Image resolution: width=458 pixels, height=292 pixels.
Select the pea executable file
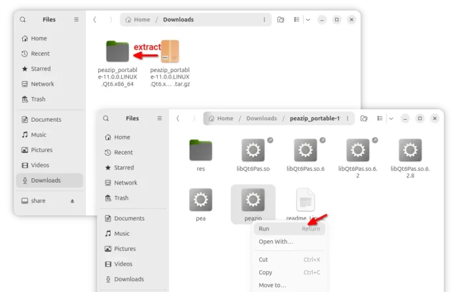click(200, 200)
